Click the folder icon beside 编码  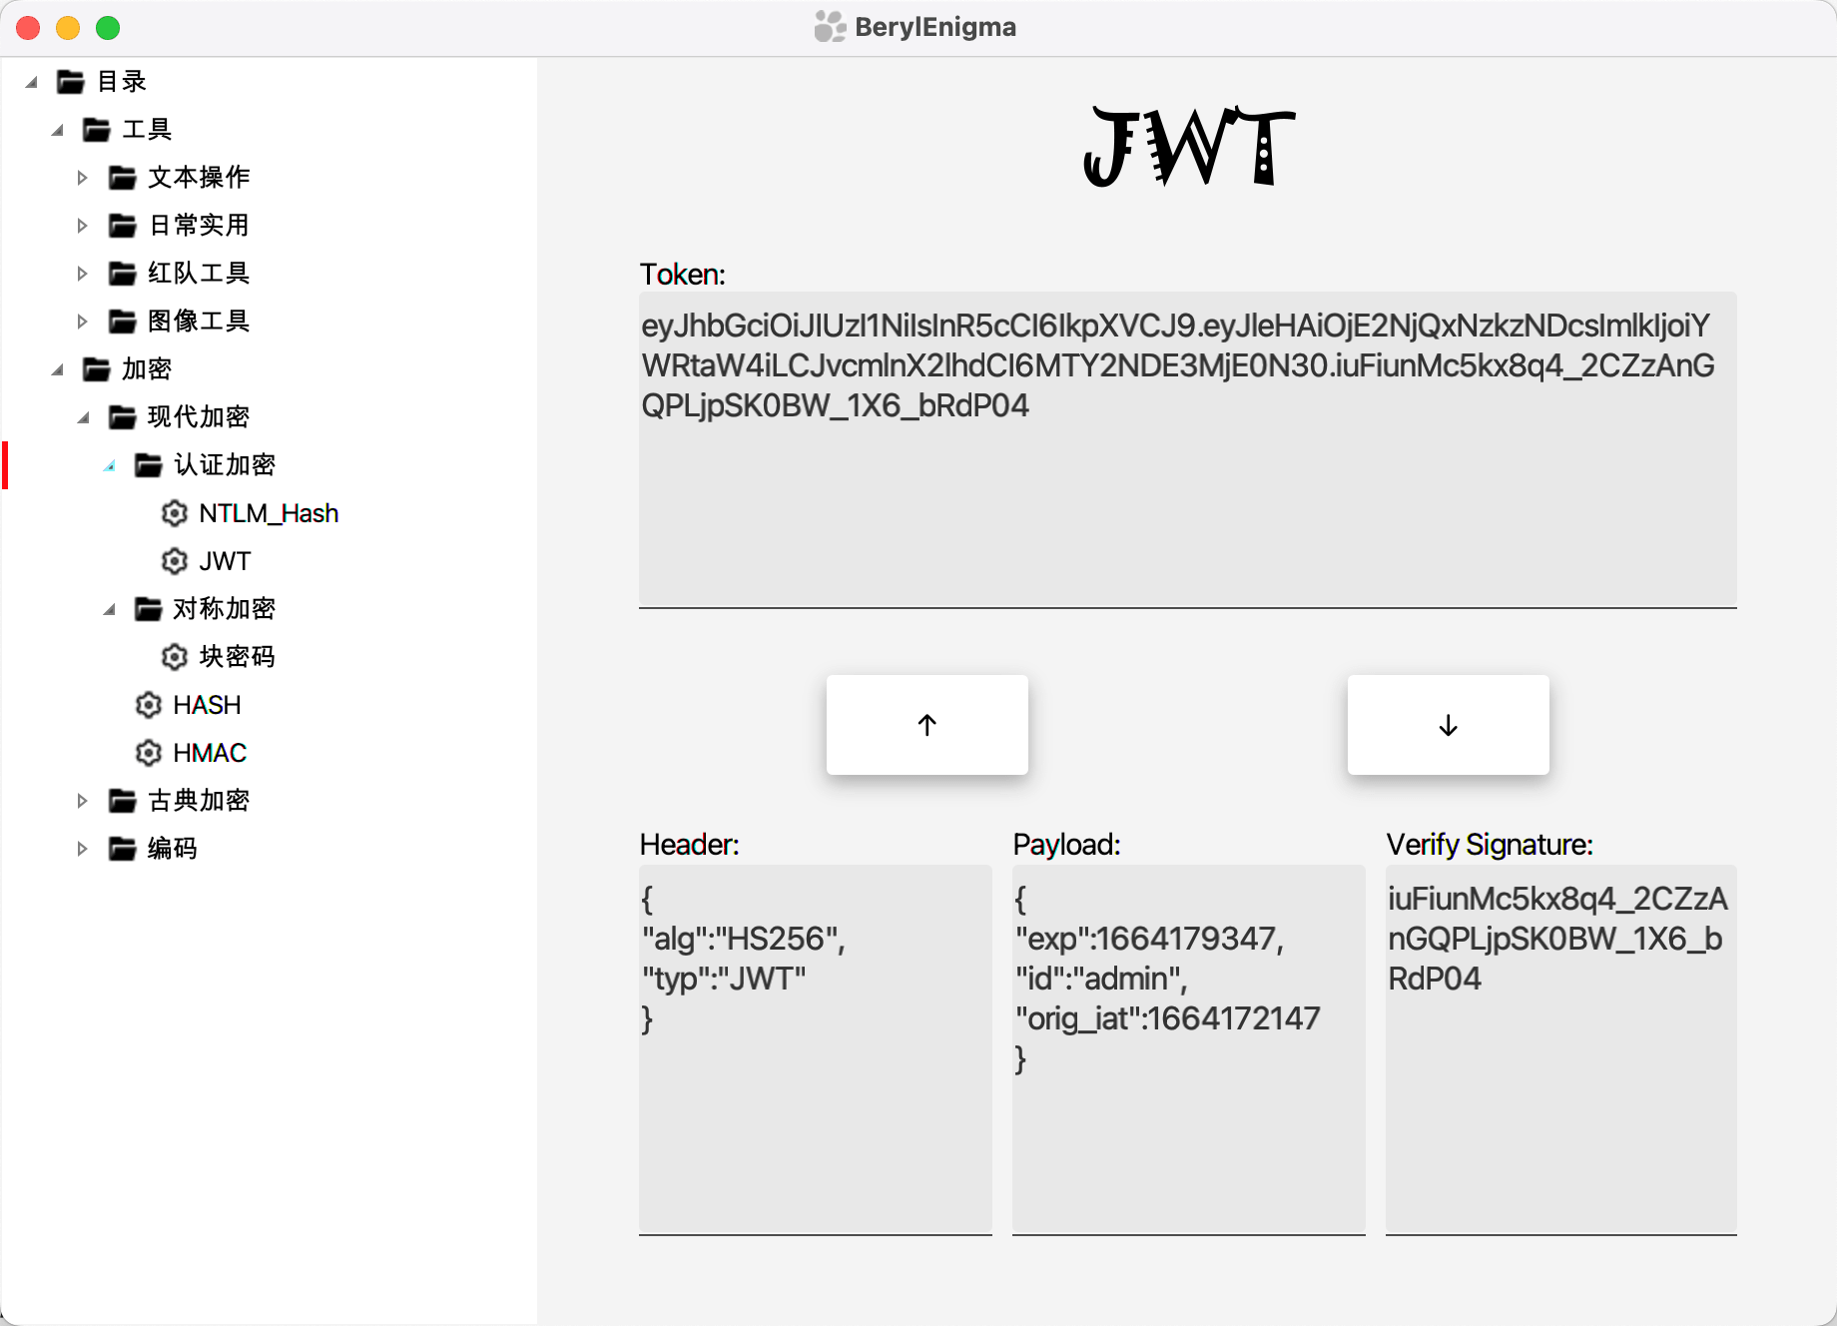tap(123, 849)
